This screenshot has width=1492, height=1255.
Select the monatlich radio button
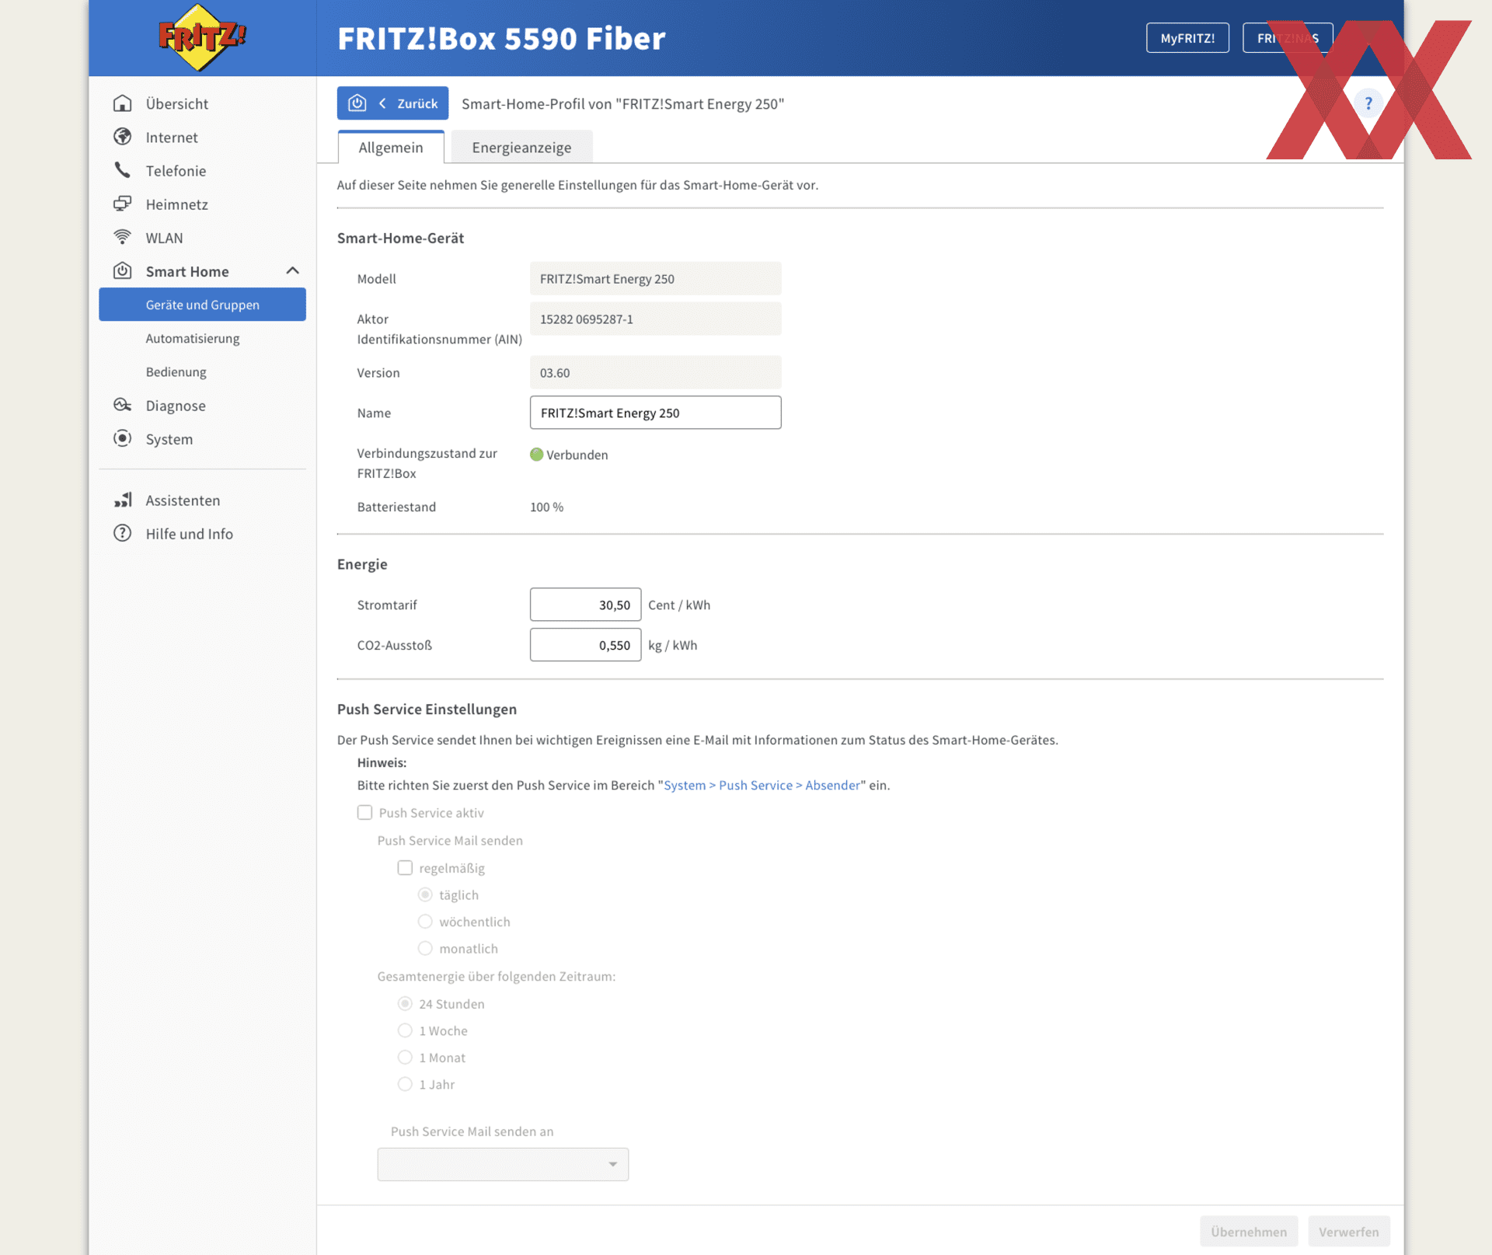425,948
